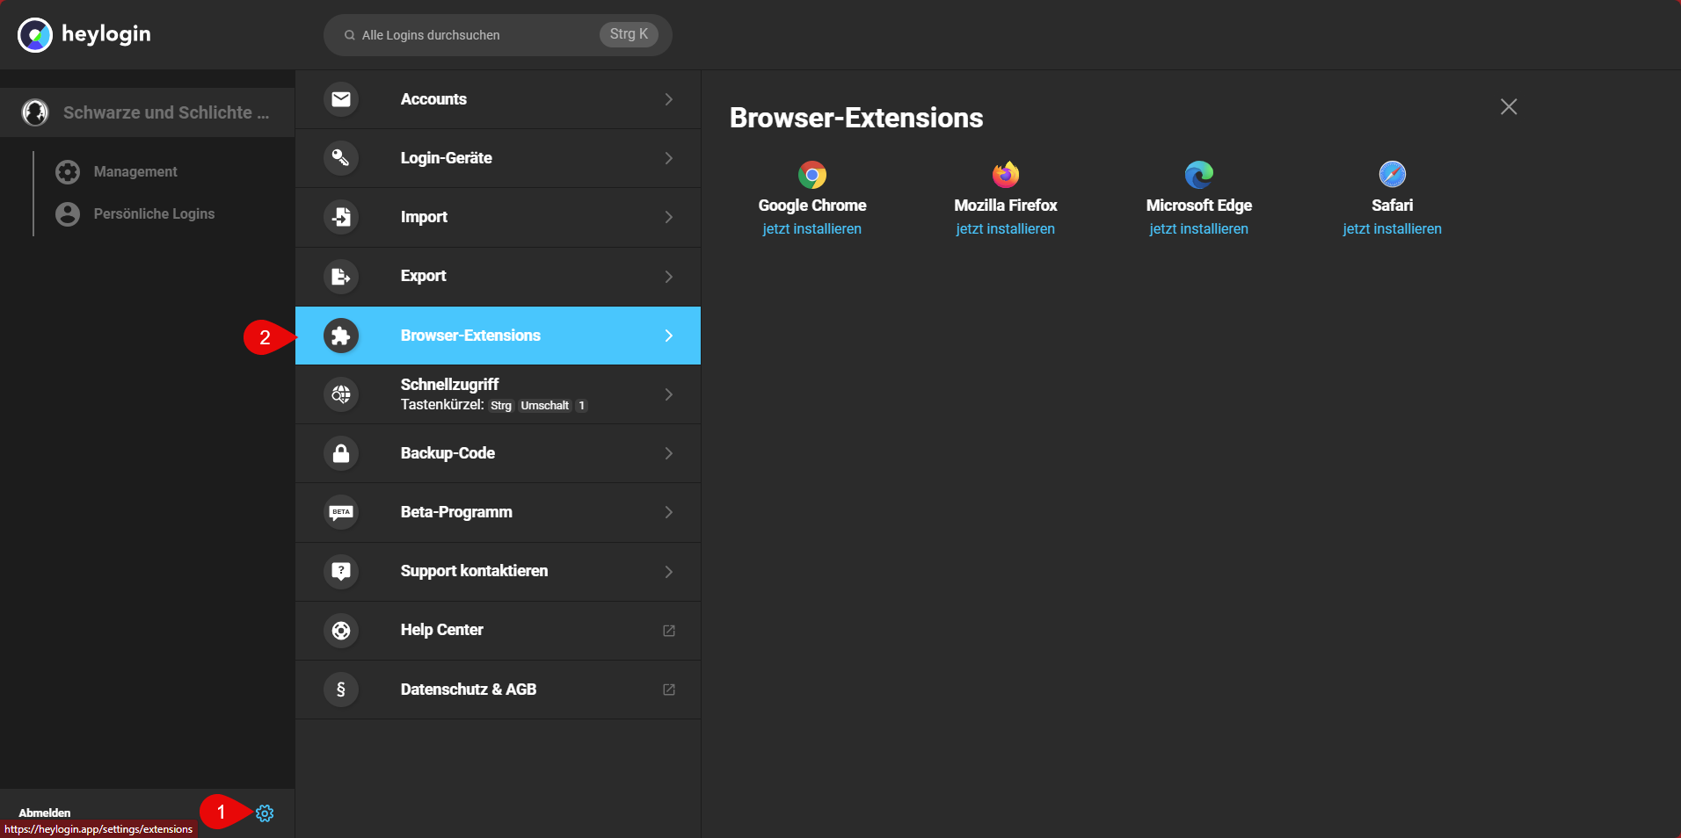Click the Abmelden logout button
The image size is (1681, 838).
[x=45, y=813]
